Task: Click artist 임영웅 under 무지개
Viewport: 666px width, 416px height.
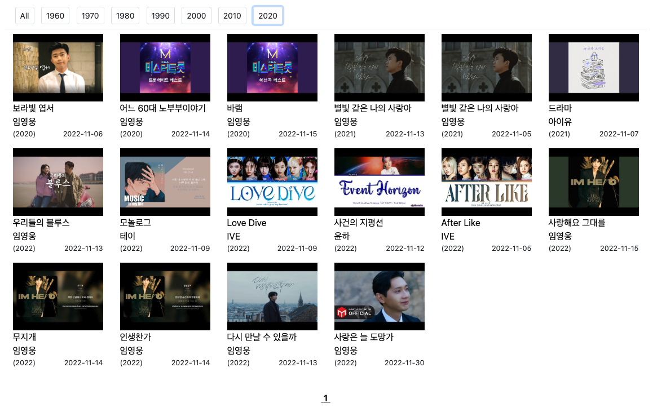Action: (x=25, y=351)
